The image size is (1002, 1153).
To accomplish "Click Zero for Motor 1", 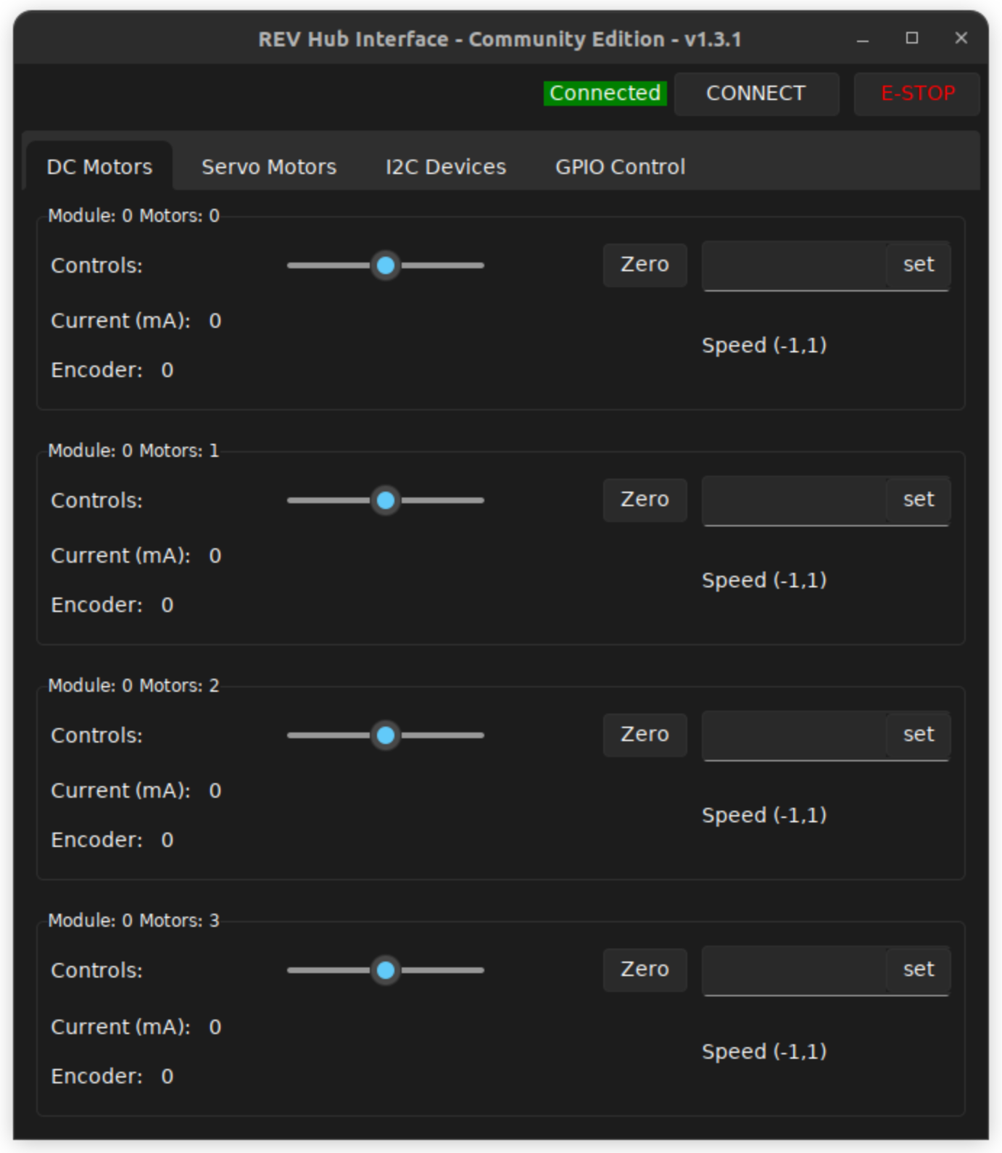I will click(645, 500).
